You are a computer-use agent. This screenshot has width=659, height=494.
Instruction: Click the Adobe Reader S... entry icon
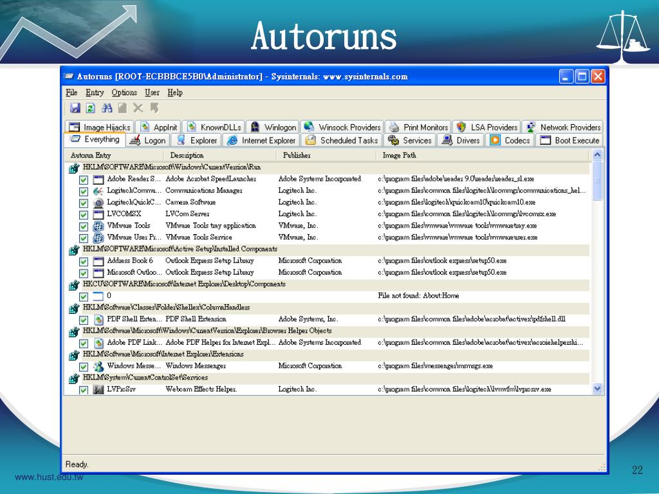(98, 180)
